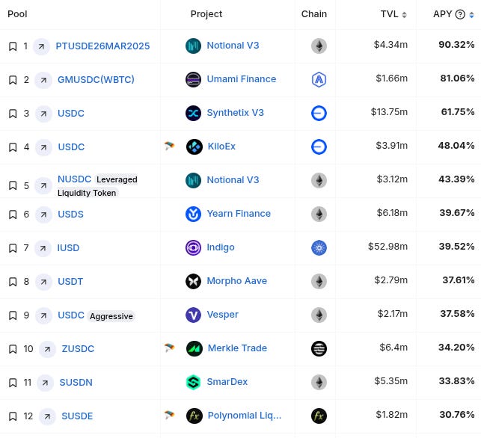Sort table by APY arrows

click(471, 15)
